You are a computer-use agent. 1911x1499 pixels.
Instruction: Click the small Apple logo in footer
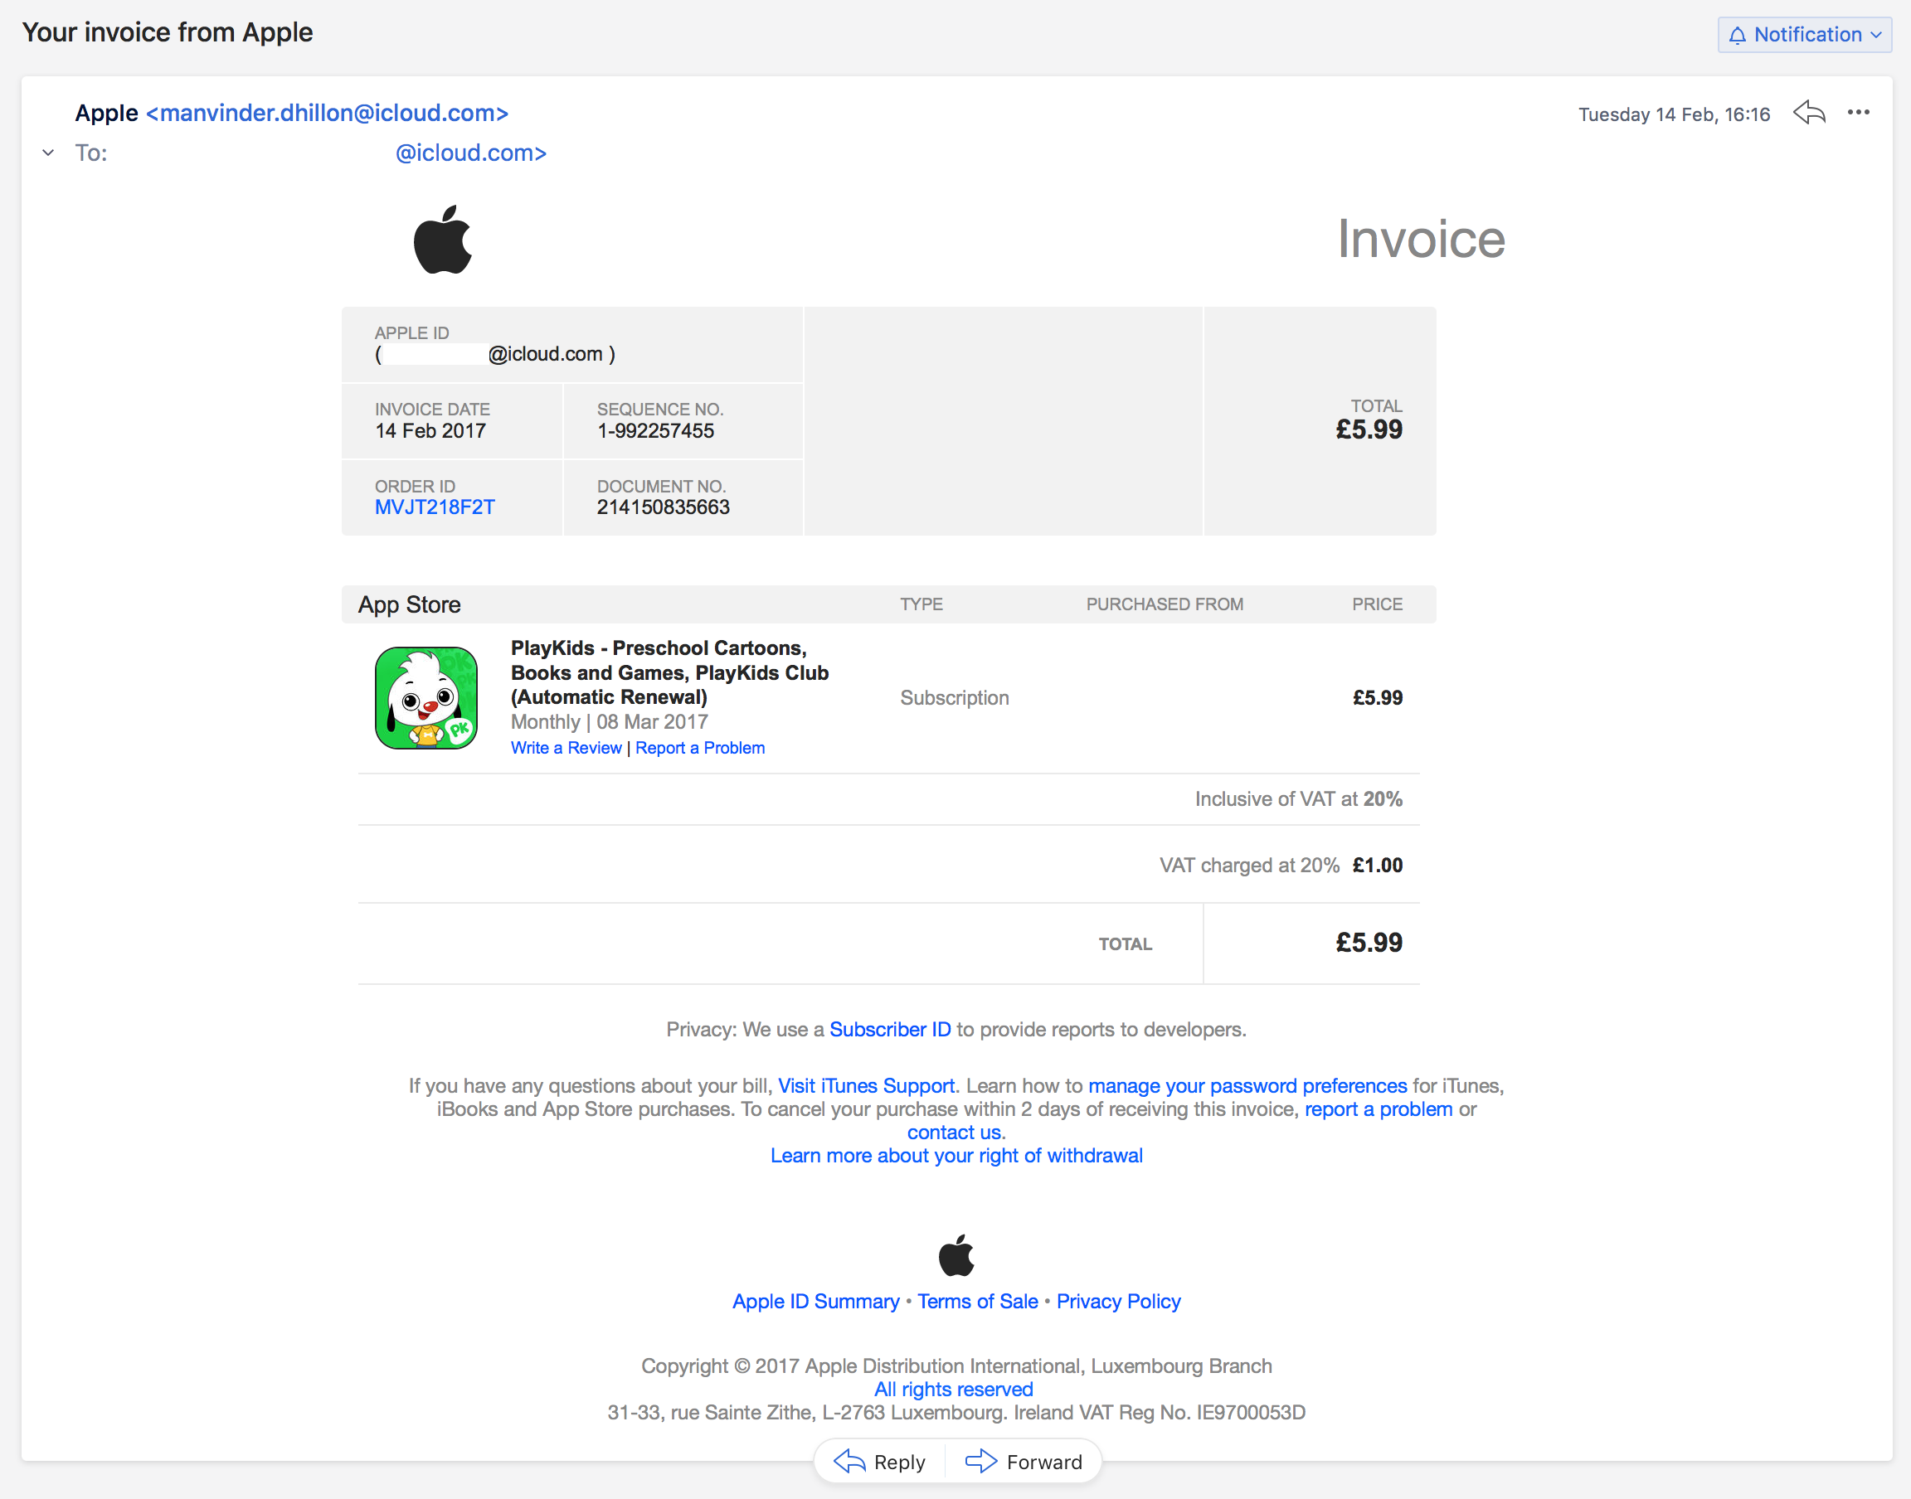pos(956,1255)
